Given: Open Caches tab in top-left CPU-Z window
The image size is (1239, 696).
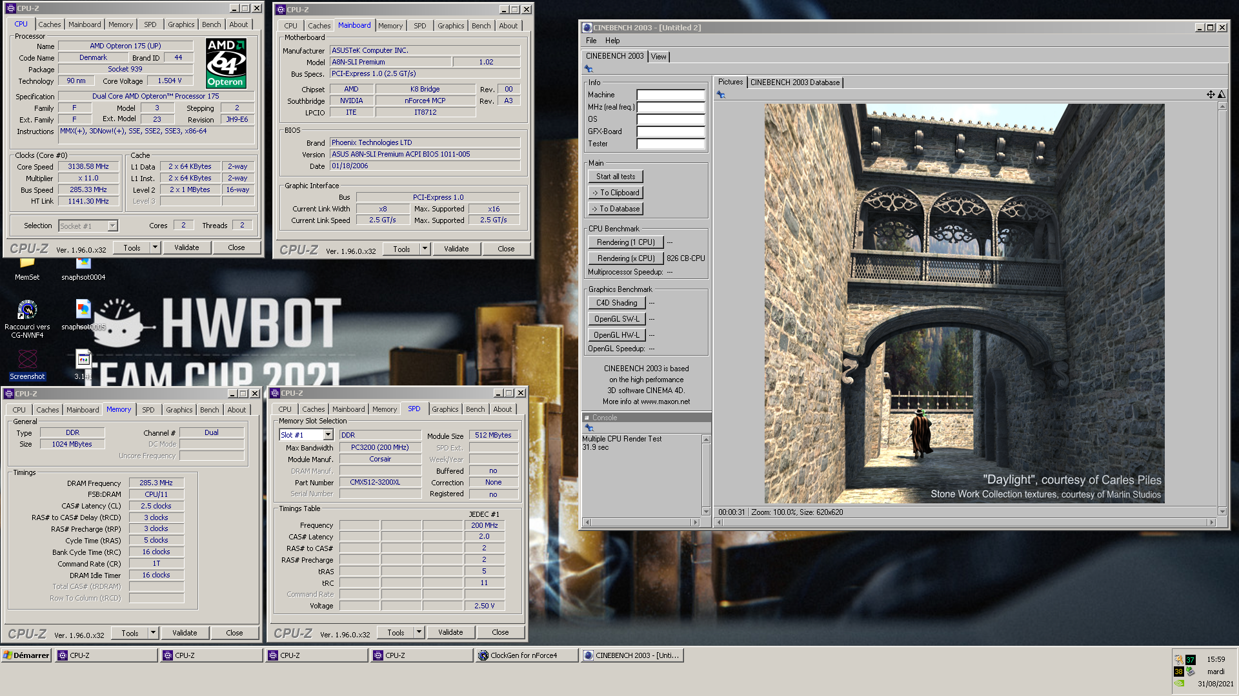Looking at the screenshot, I should coord(49,24).
